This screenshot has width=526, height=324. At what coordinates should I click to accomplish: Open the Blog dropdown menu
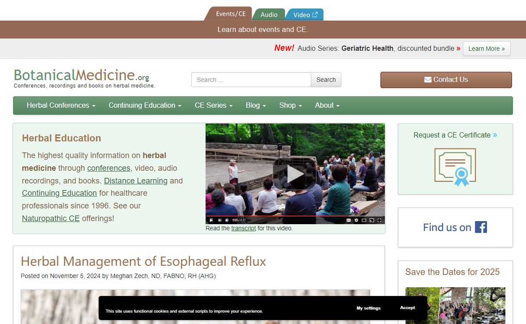click(256, 105)
